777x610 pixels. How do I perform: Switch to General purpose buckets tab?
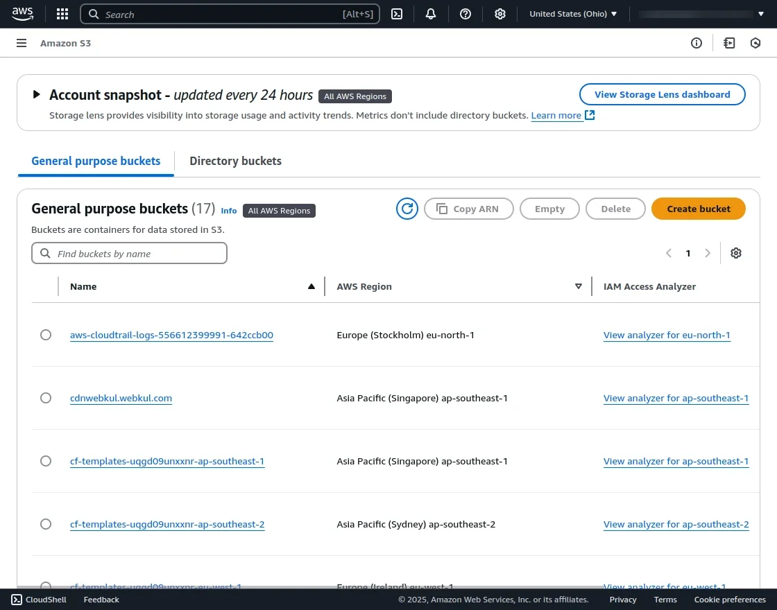(x=96, y=161)
